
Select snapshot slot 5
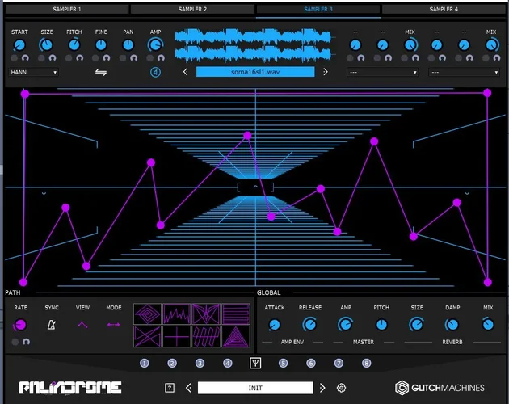click(283, 363)
